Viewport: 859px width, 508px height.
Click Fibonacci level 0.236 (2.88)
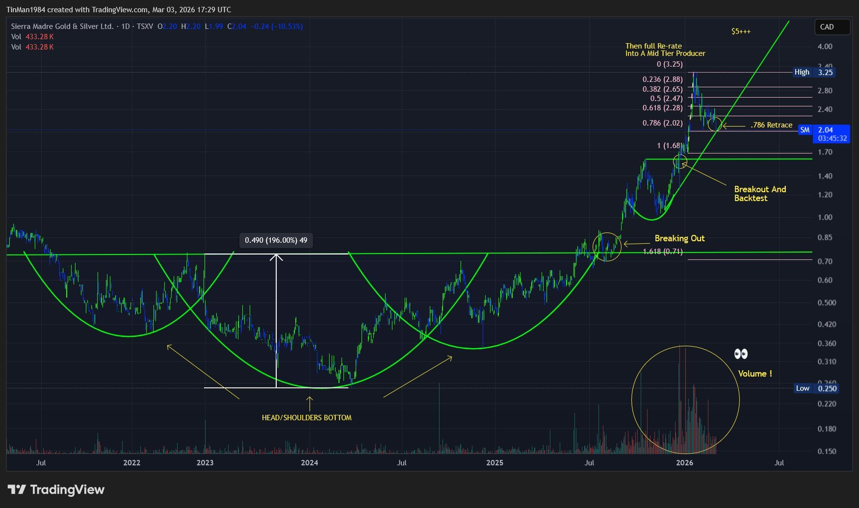click(x=662, y=79)
